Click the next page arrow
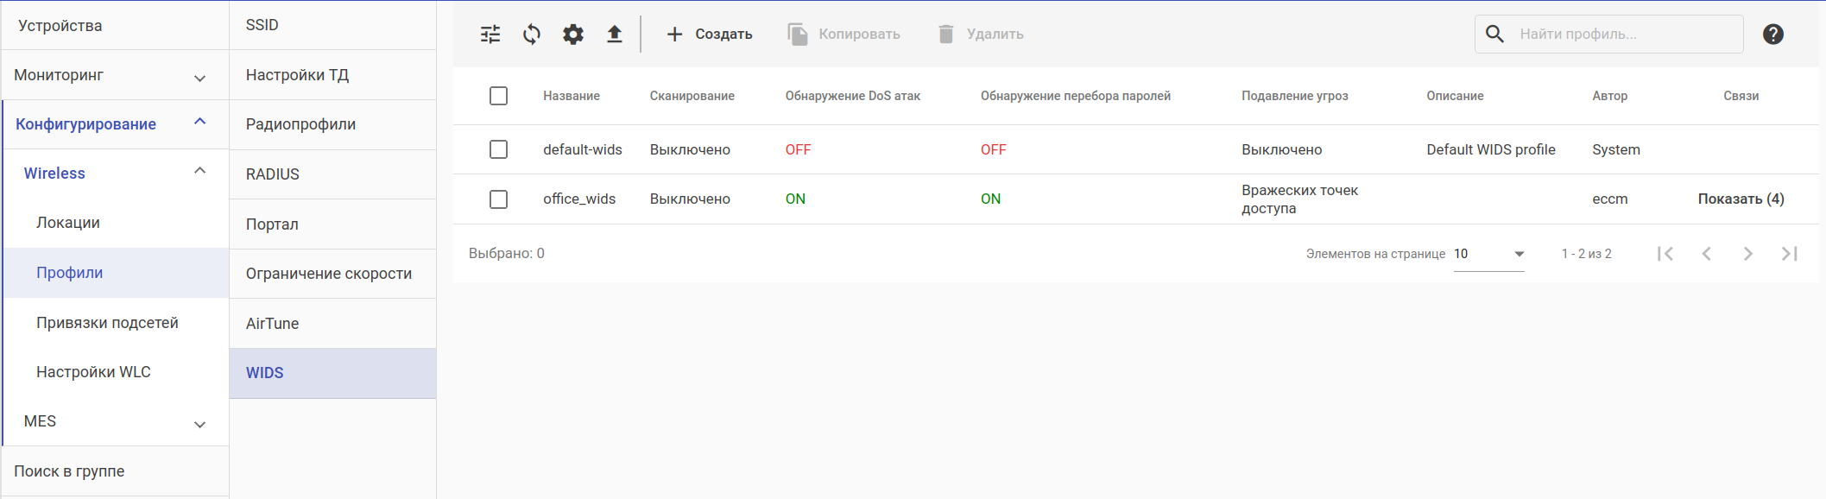The image size is (1826, 499). click(1747, 254)
